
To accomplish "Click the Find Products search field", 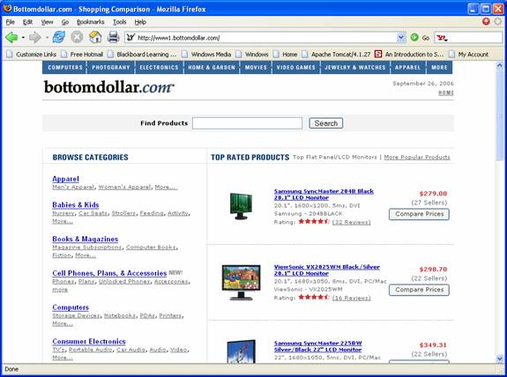I will click(x=248, y=123).
